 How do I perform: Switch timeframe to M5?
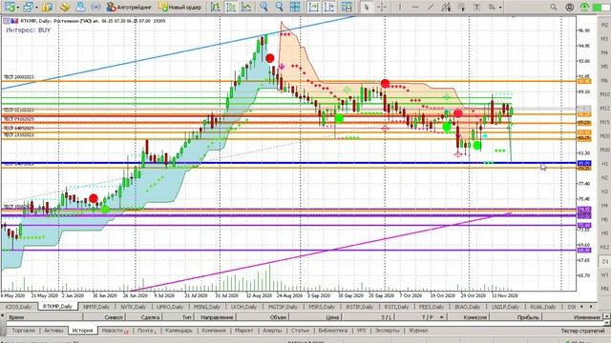604,67
